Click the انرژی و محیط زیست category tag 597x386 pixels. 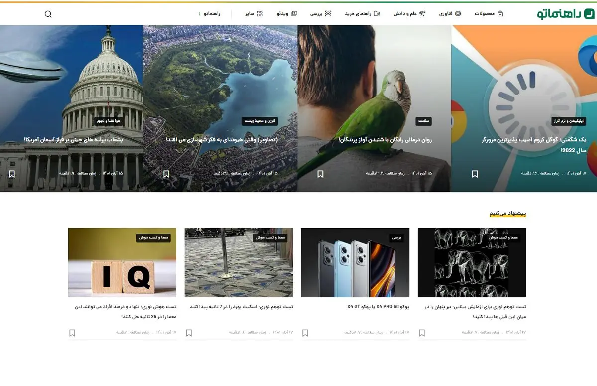pyautogui.click(x=260, y=121)
